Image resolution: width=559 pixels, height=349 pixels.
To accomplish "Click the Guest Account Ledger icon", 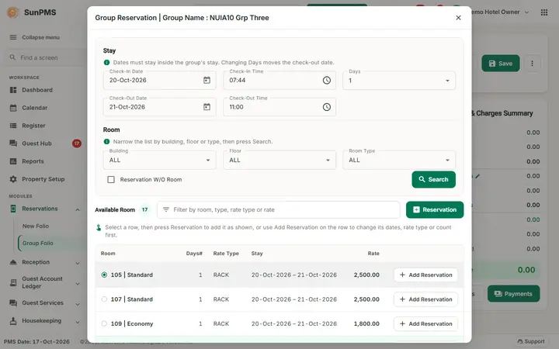I will tap(13, 282).
